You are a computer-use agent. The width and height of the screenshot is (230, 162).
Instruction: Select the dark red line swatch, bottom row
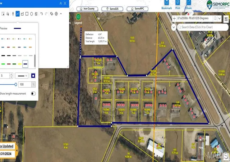pos(9,64)
